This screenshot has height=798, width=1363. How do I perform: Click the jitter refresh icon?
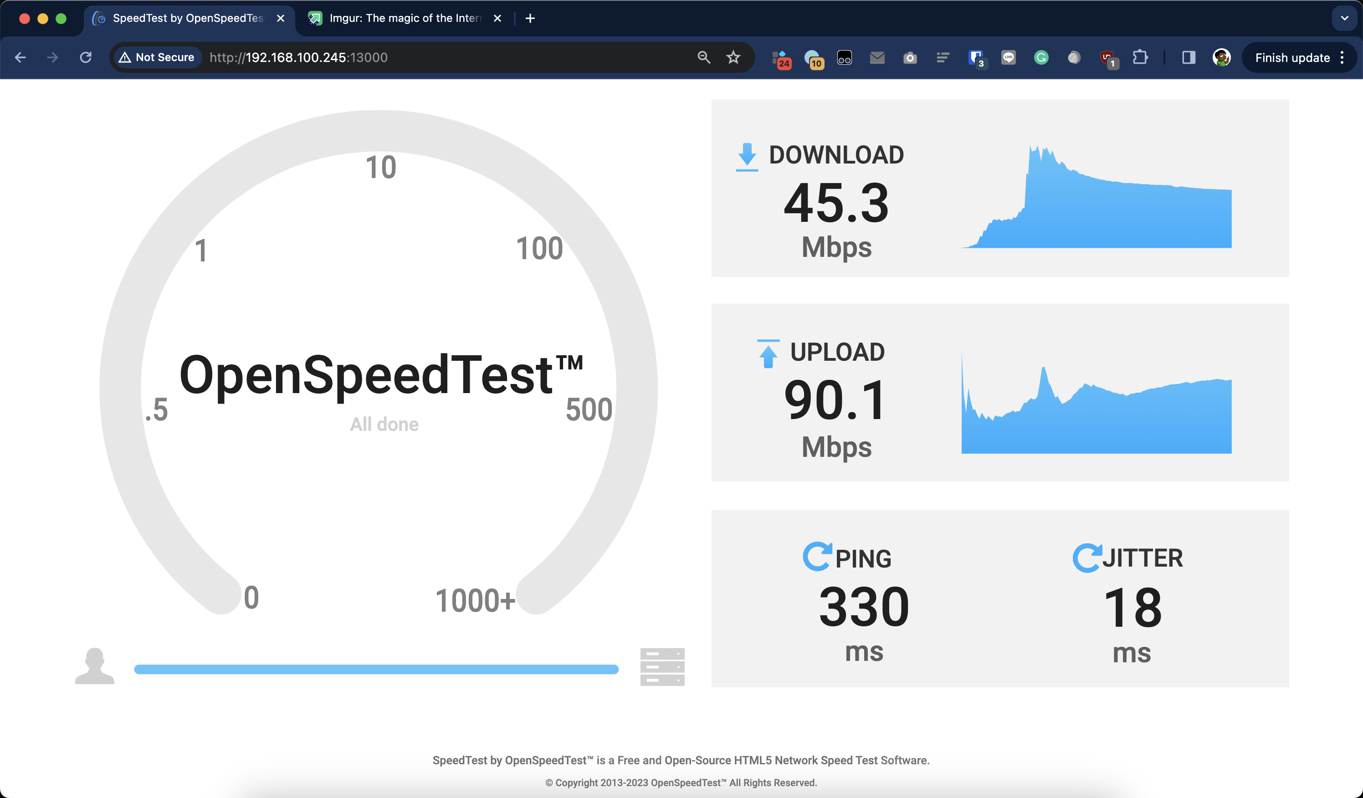coord(1087,558)
